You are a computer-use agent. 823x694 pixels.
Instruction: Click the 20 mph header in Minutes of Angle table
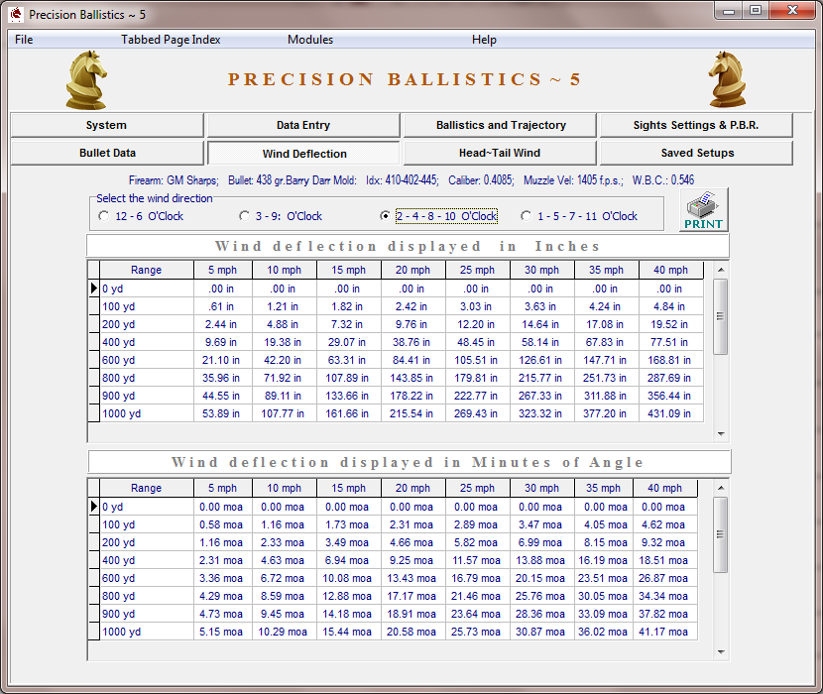click(x=413, y=488)
